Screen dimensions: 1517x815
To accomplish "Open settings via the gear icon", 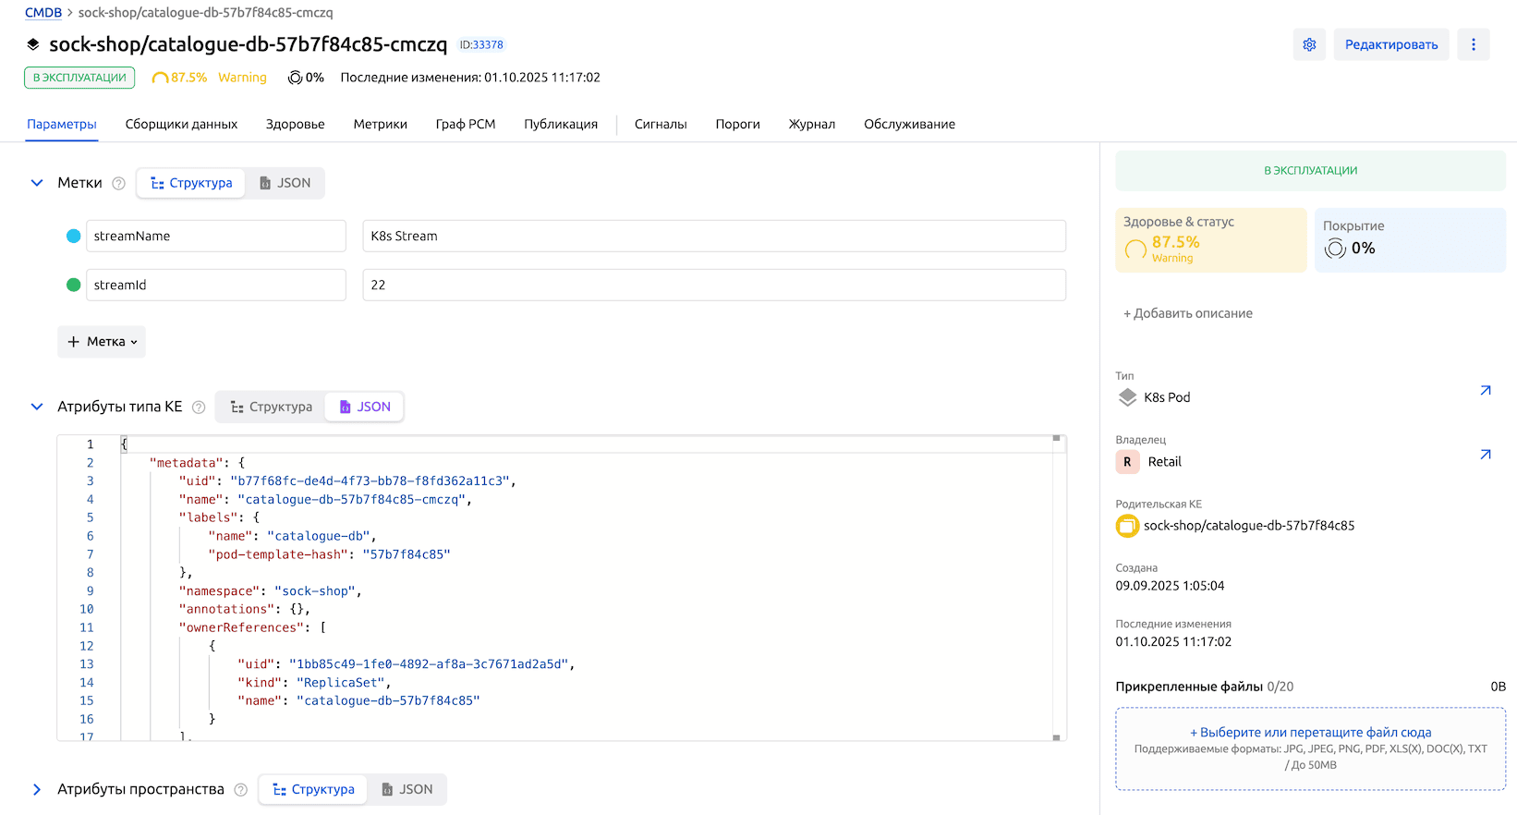I will [x=1309, y=44].
